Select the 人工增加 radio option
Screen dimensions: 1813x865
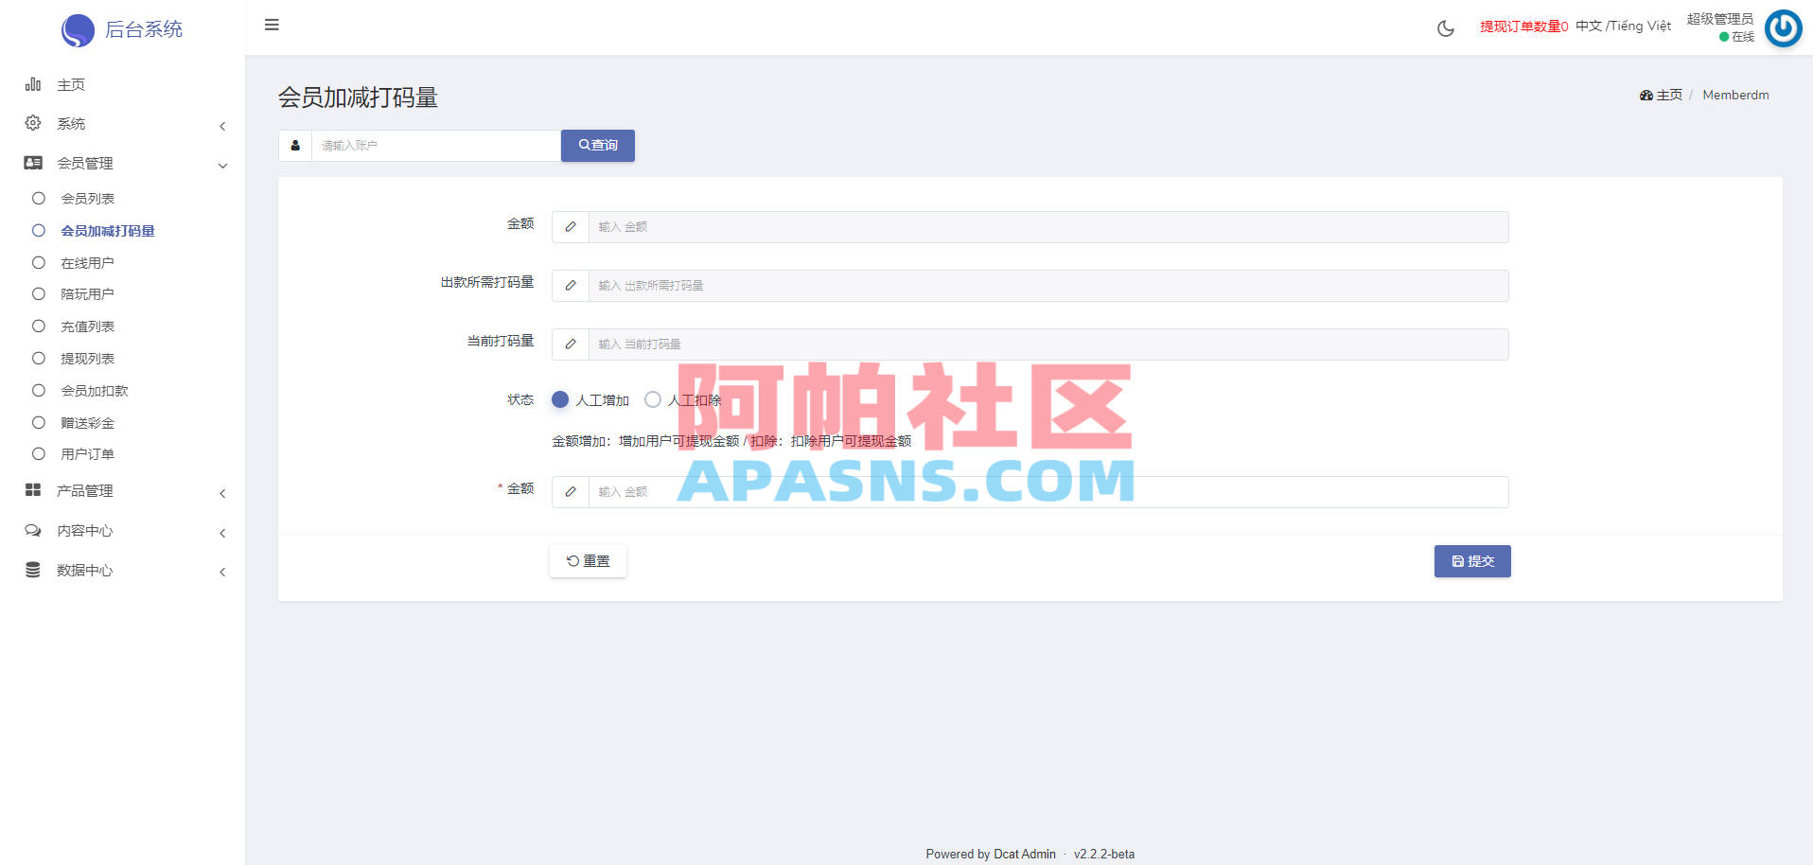pos(559,399)
